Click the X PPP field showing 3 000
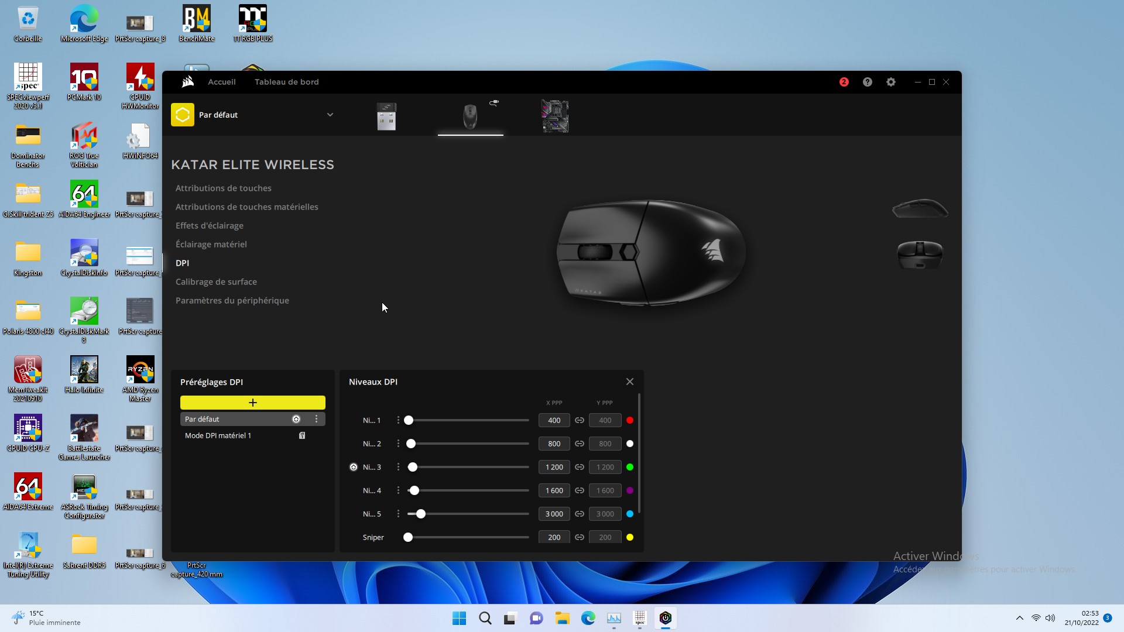The height and width of the screenshot is (632, 1124). tap(554, 514)
